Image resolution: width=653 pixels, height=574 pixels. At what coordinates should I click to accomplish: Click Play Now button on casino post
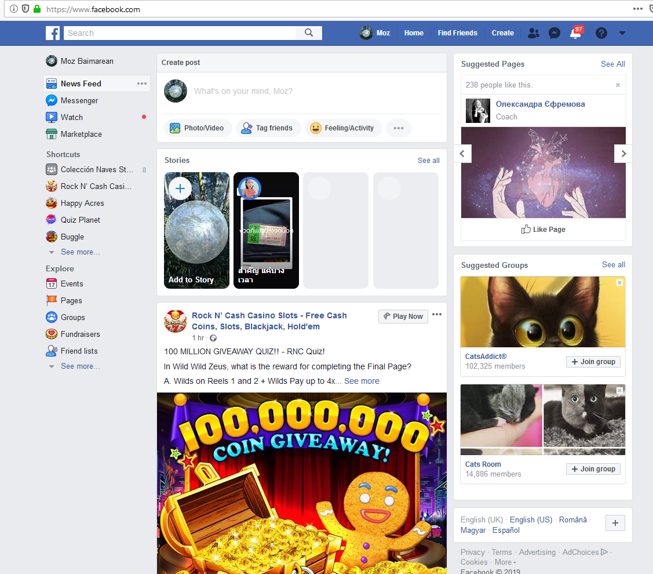point(403,317)
